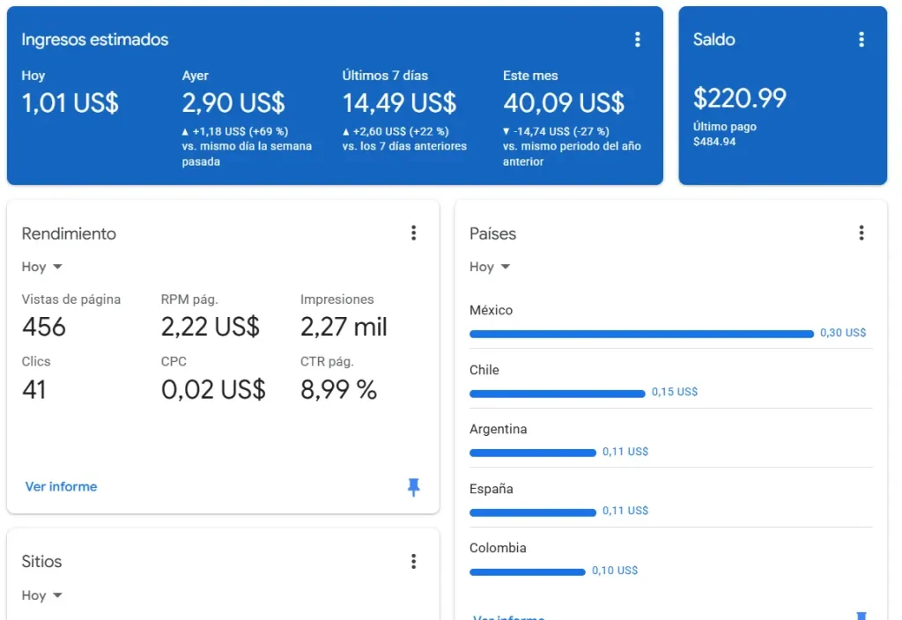902x620 pixels.
Task: Click Colombia amount 0,10 US$
Action: coord(614,571)
